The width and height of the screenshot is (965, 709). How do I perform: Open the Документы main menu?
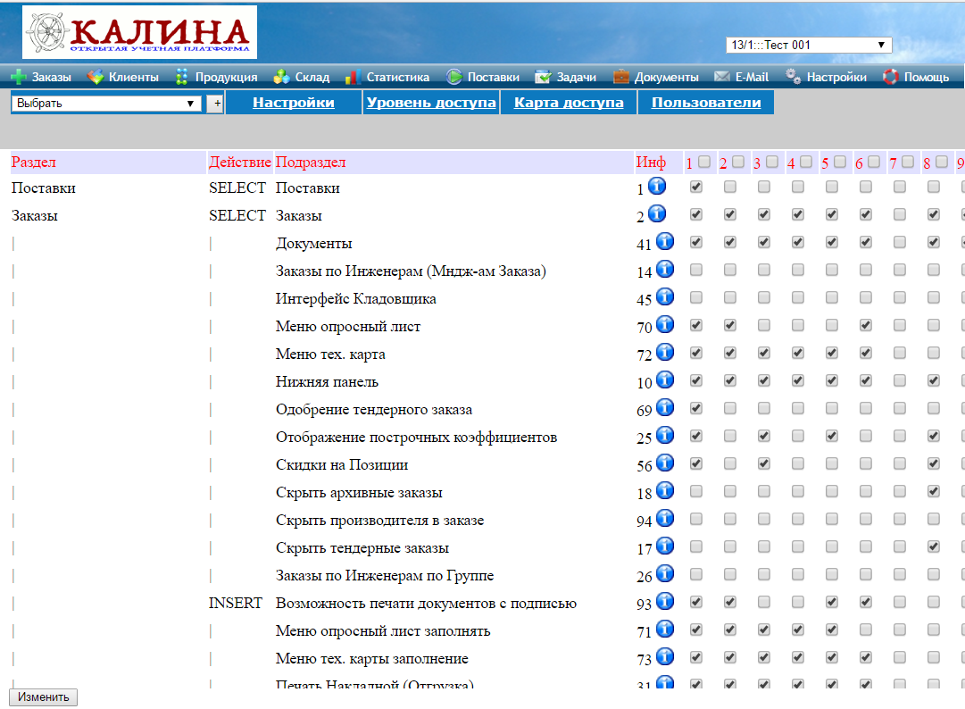(x=667, y=78)
